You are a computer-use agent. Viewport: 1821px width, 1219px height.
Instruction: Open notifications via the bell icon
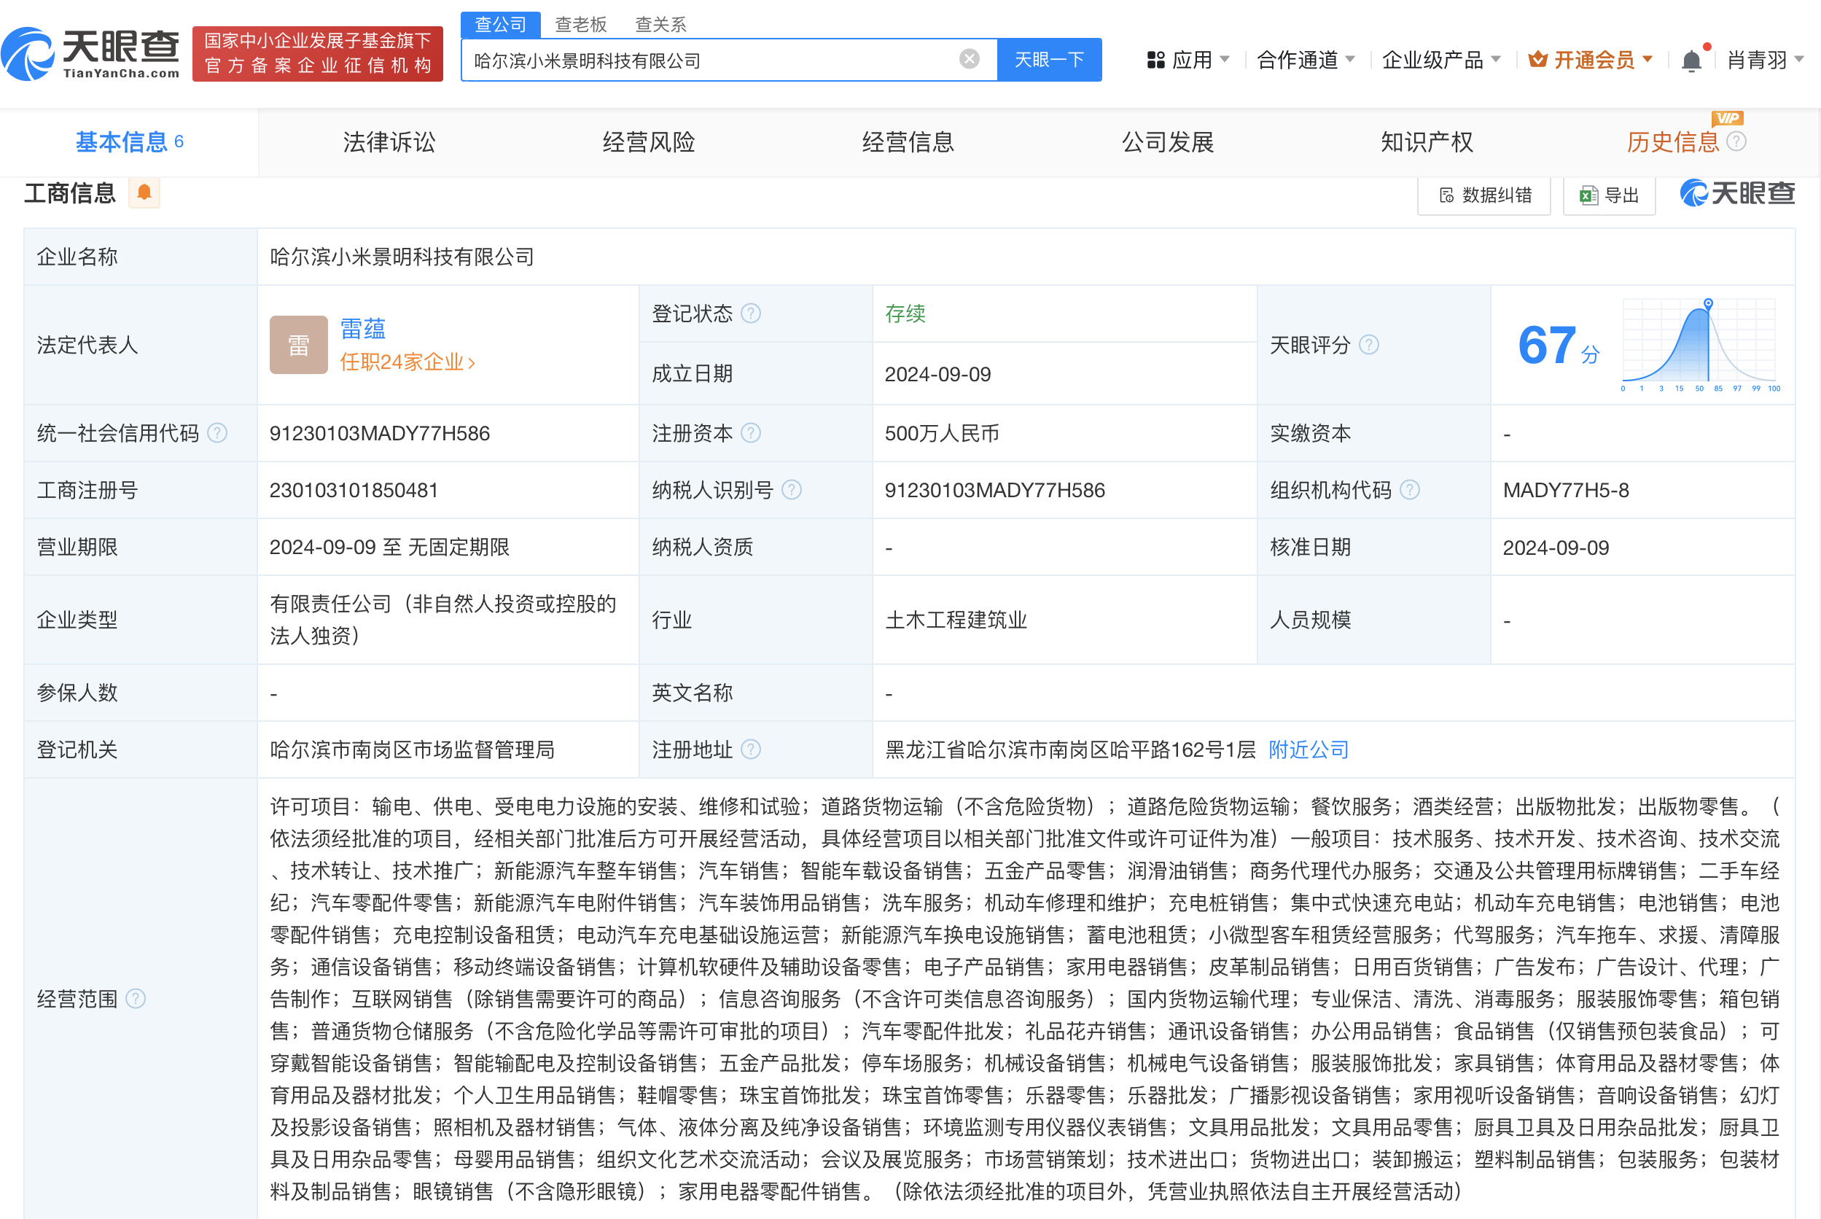pyautogui.click(x=1691, y=60)
